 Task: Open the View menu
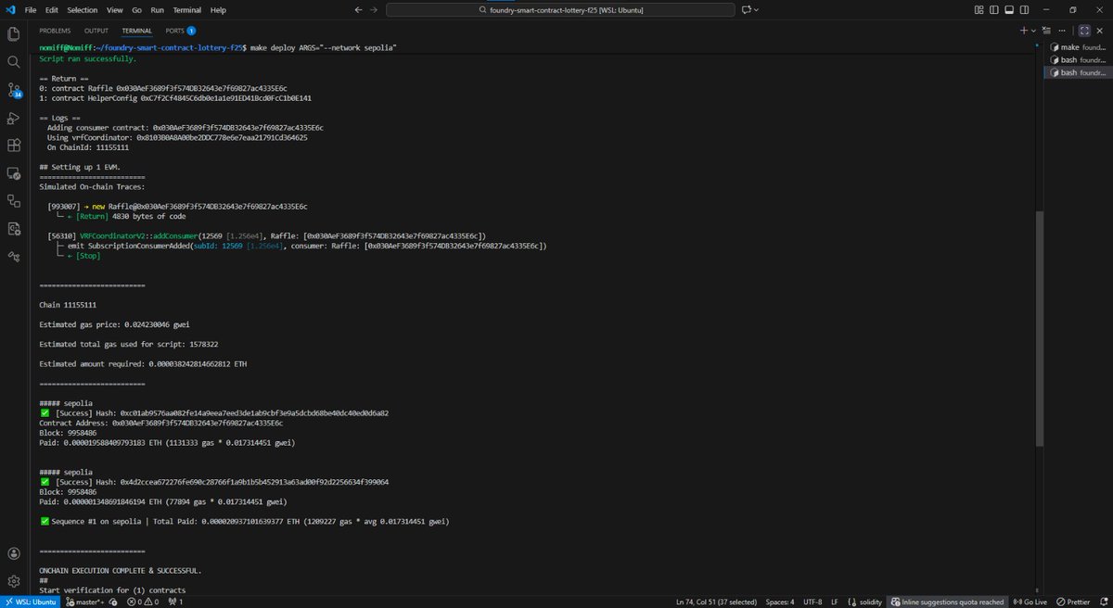[x=115, y=9]
